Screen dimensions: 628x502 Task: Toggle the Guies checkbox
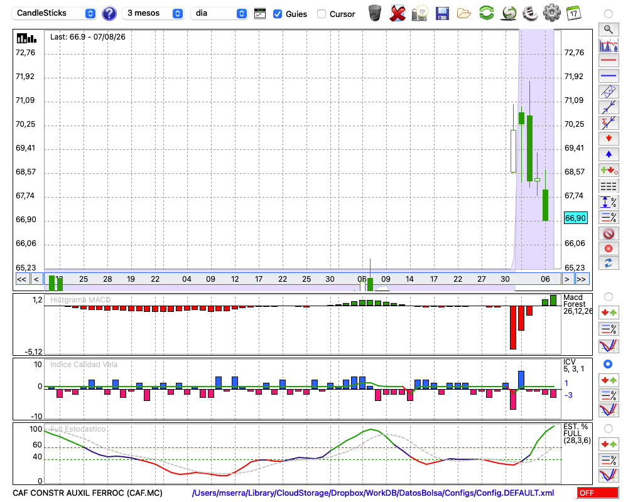click(277, 14)
